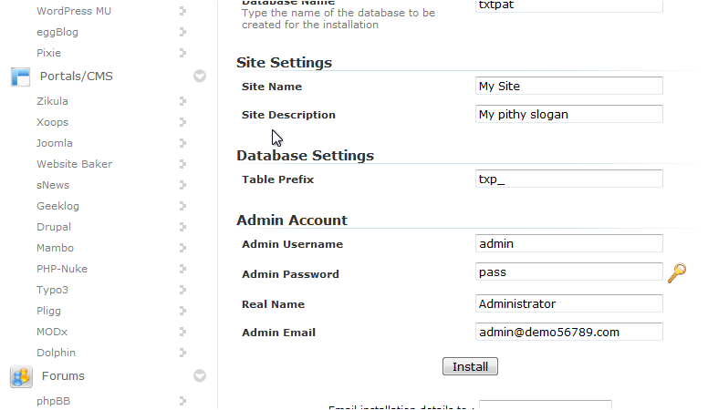This screenshot has width=708, height=410.
Task: Click the key icon beside Admin Password
Action: click(677, 273)
